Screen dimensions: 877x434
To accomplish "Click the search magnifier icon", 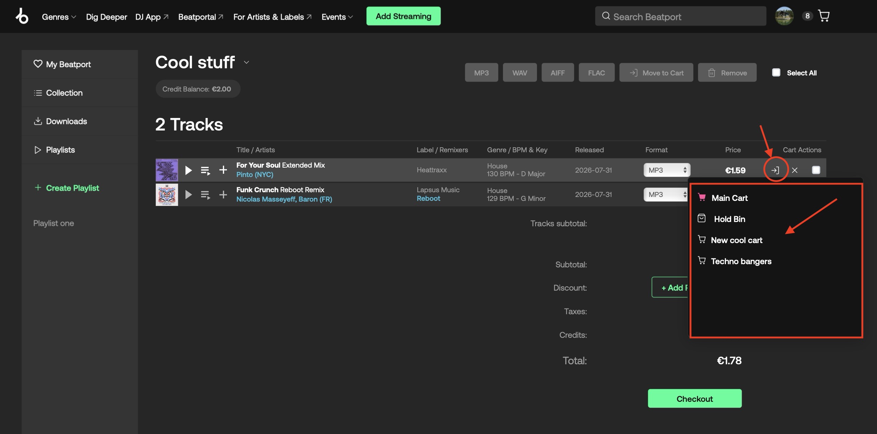I will (606, 16).
